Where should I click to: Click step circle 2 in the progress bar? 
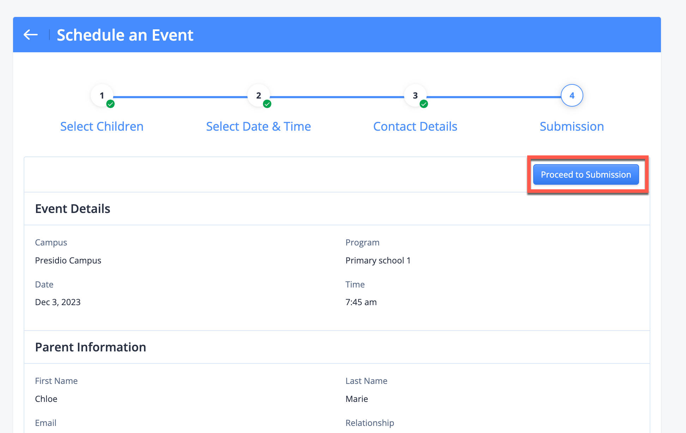[258, 95]
